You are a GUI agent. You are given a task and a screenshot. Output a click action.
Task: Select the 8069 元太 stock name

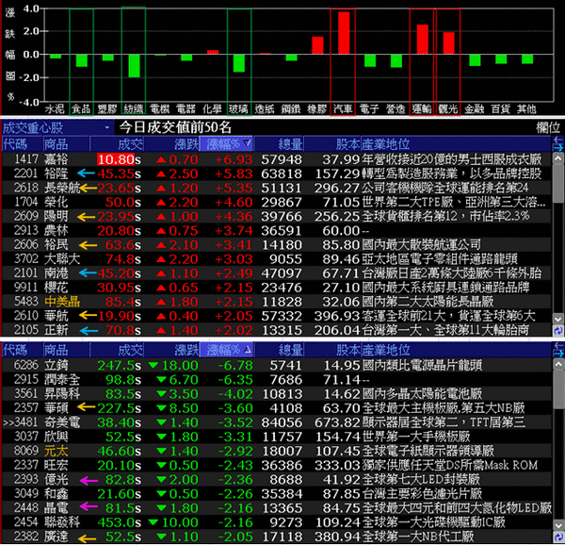coord(56,451)
